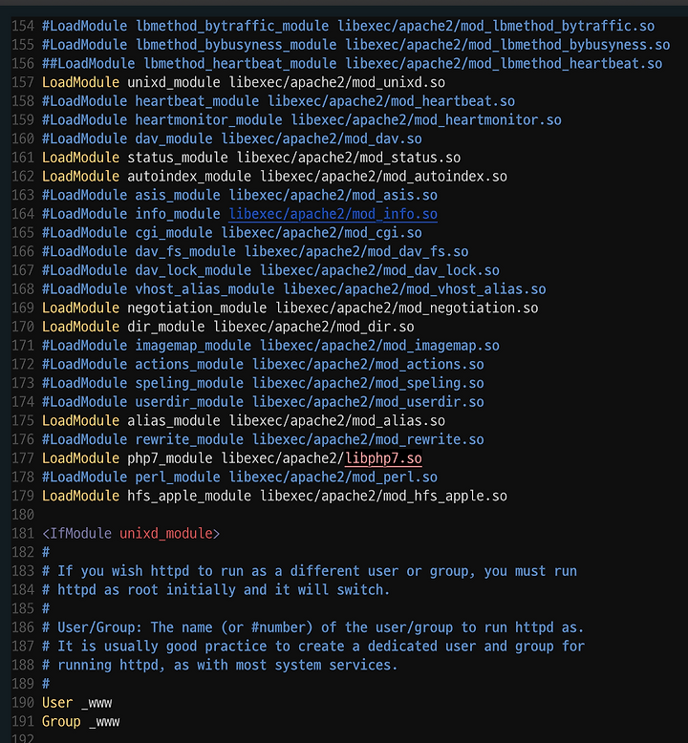The width and height of the screenshot is (688, 743).
Task: Click #LoadModule lbmethod_bybusyness_module comment
Action: tap(356, 45)
